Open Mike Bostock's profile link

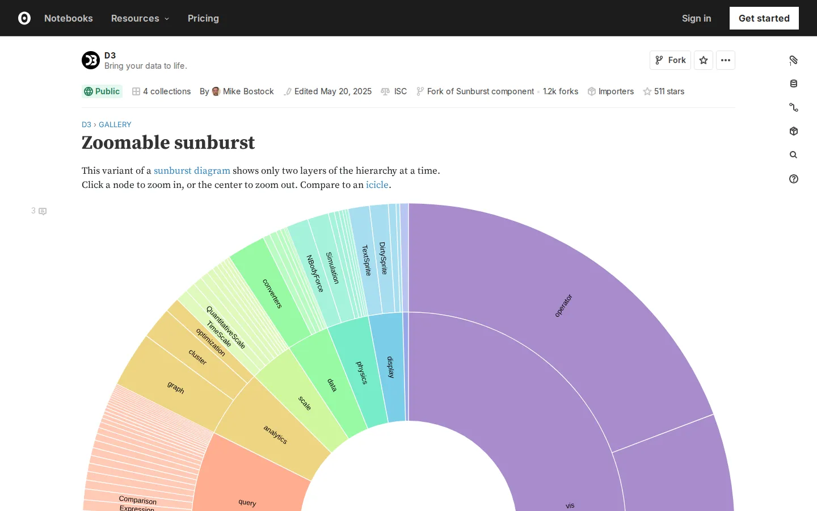248,91
